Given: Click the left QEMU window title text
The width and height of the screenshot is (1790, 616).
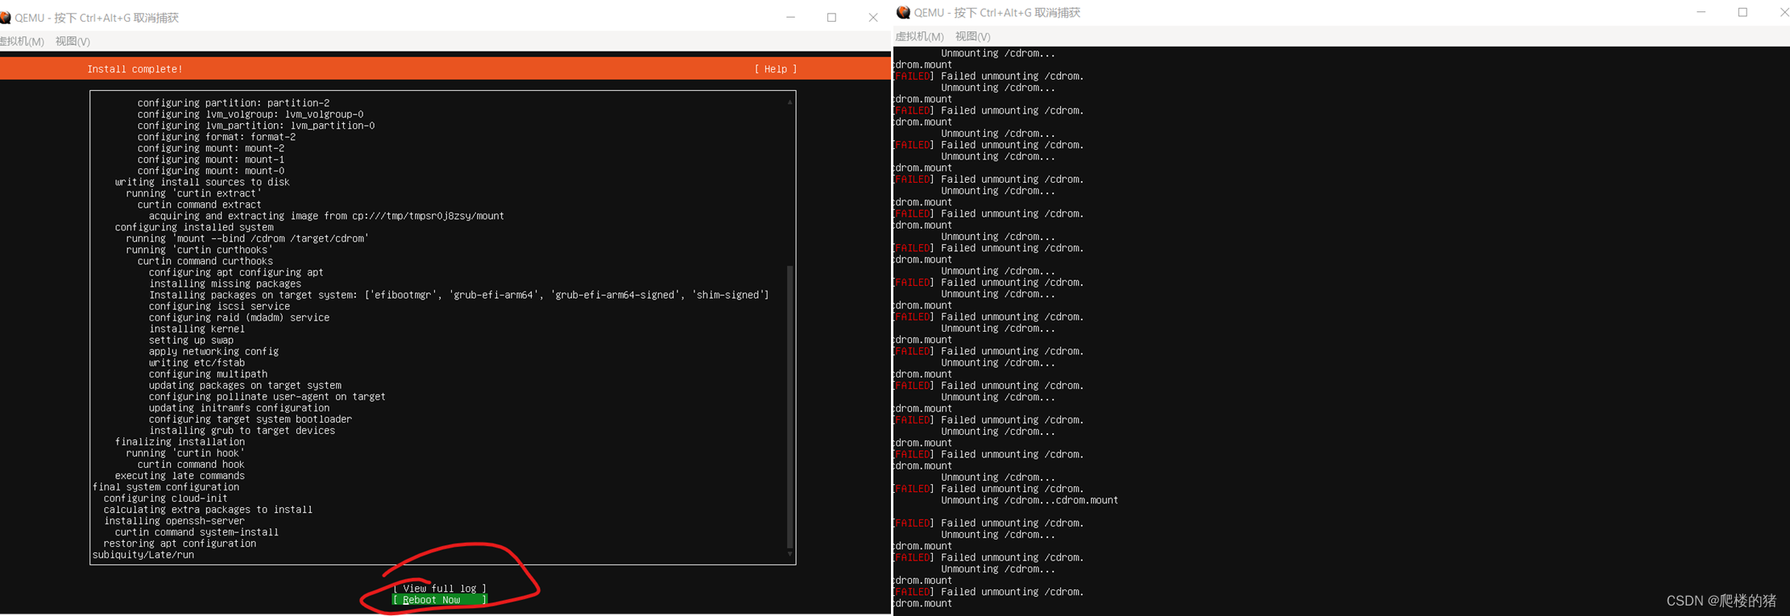Looking at the screenshot, I should [x=97, y=18].
